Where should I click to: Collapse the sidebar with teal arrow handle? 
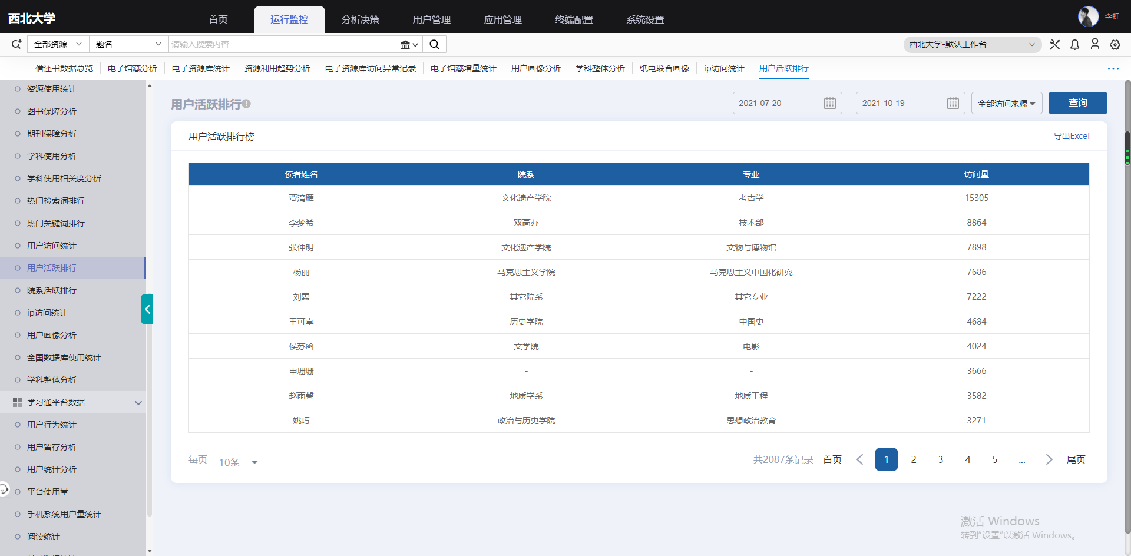147,309
